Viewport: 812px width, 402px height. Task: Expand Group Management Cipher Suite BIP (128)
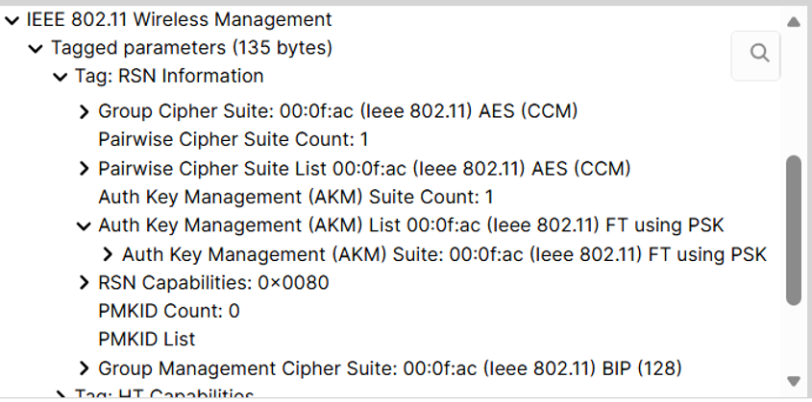(84, 369)
